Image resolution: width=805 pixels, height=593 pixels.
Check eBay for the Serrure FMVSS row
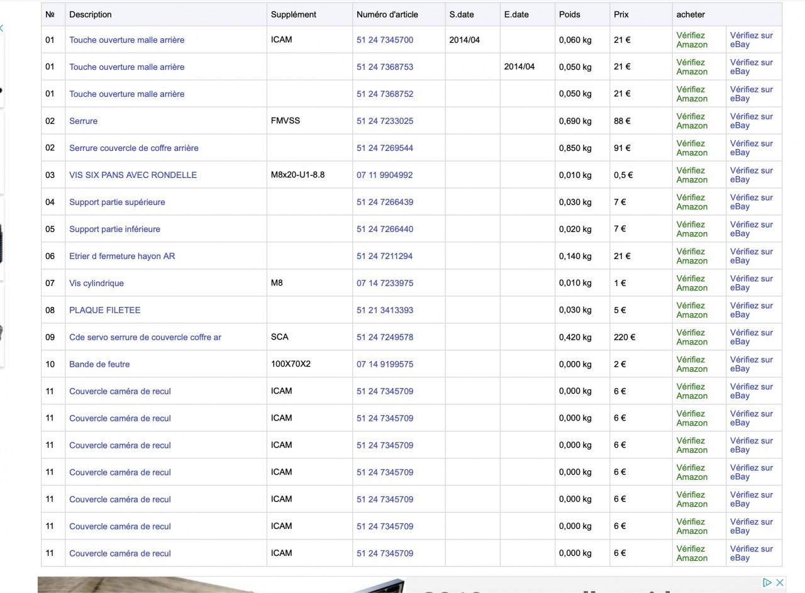click(x=752, y=121)
